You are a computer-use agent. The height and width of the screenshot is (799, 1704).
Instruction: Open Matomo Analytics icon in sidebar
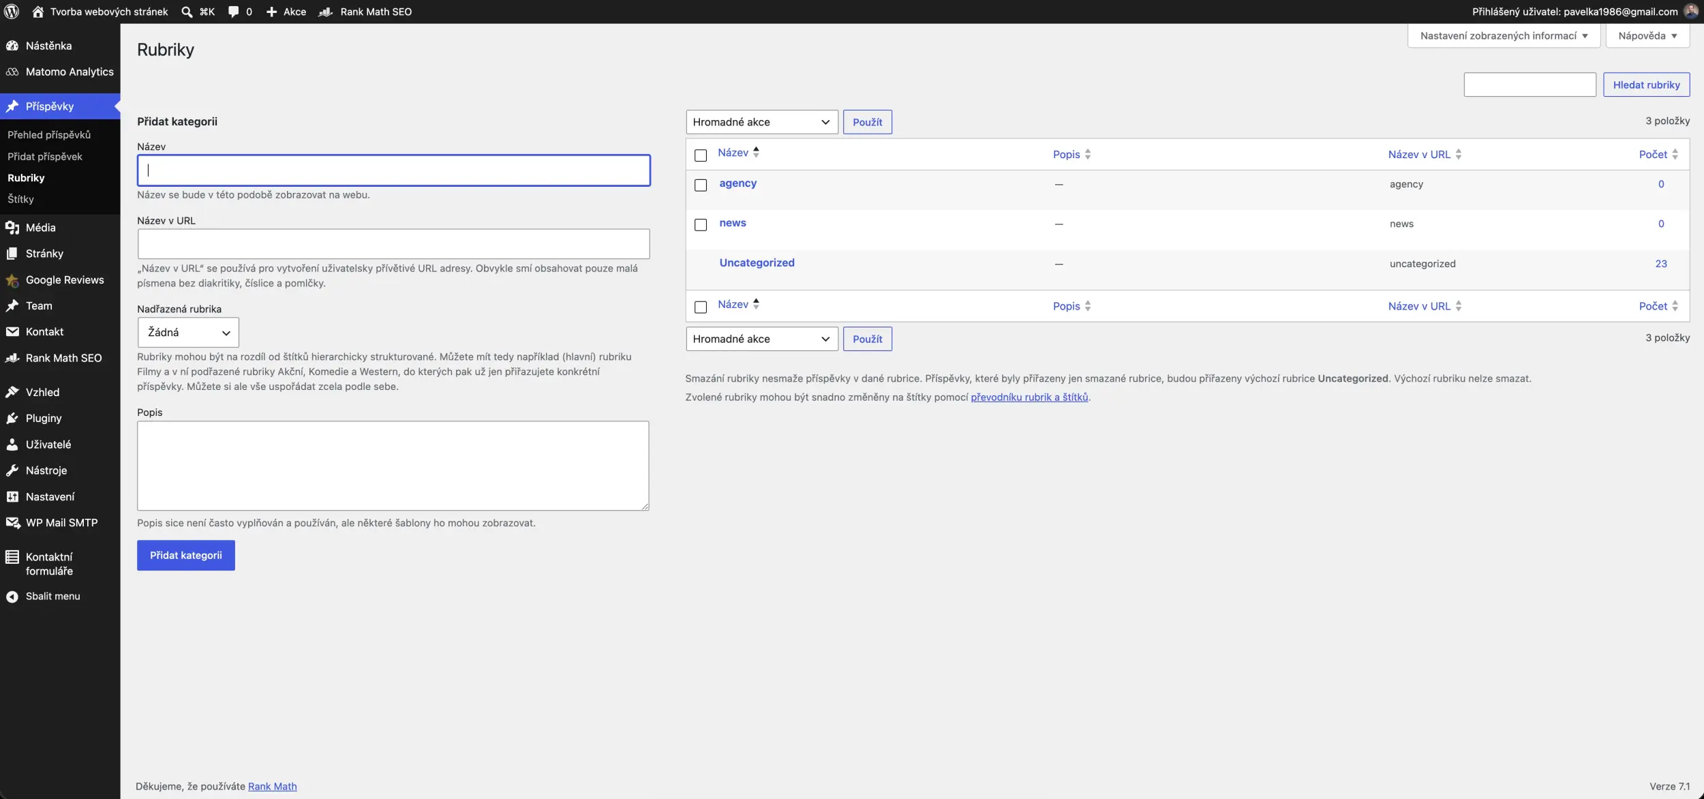(x=12, y=72)
